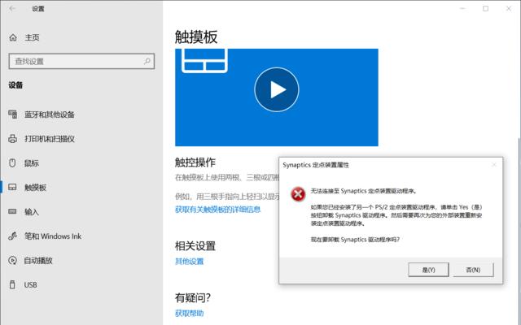Focus the 查找设置 search box

click(81, 62)
